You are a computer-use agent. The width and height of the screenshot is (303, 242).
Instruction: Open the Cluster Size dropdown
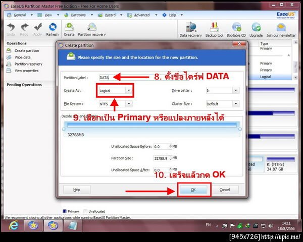[x=236, y=104]
